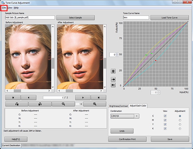
Task: Zoom in the sample picture
Action: click(x=95, y=104)
